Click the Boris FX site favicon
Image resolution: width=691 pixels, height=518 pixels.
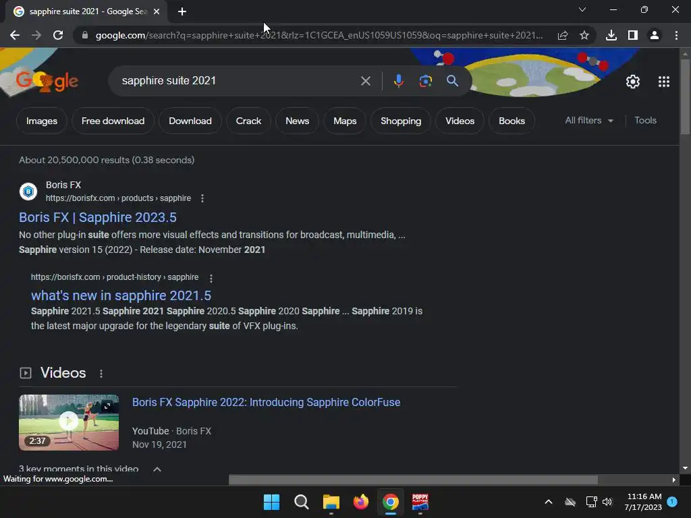pyautogui.click(x=28, y=192)
